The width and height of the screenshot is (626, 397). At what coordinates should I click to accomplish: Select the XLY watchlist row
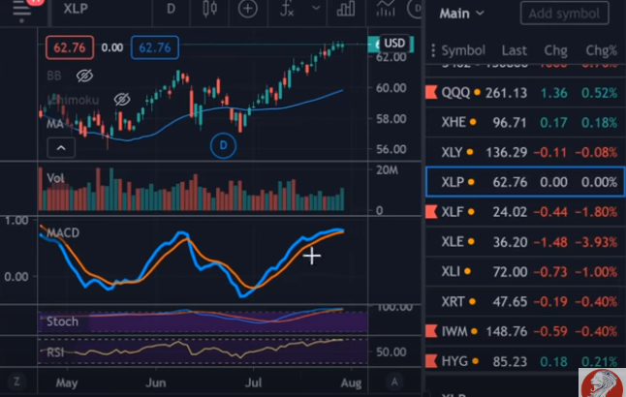[525, 152]
